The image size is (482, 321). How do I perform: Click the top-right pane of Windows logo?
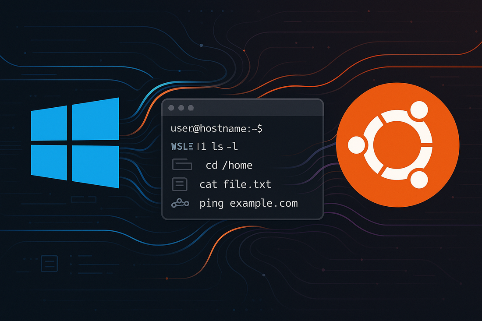95,119
